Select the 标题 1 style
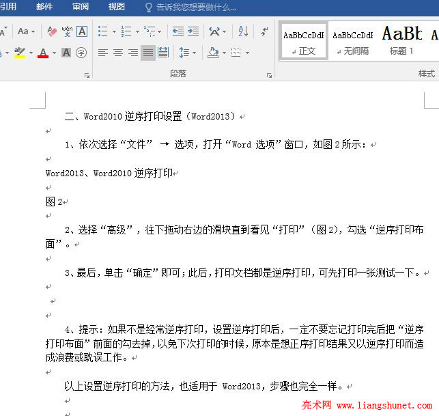Image resolution: width=439 pixels, height=416 pixels. coord(401,41)
